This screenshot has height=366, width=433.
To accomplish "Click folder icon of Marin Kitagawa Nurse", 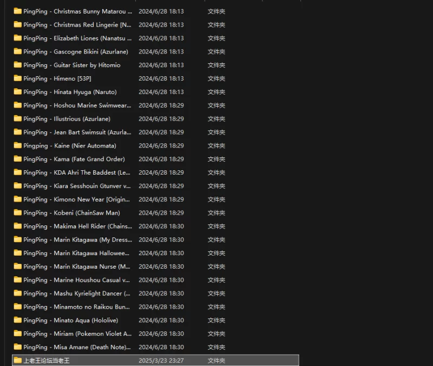I will click(18, 267).
